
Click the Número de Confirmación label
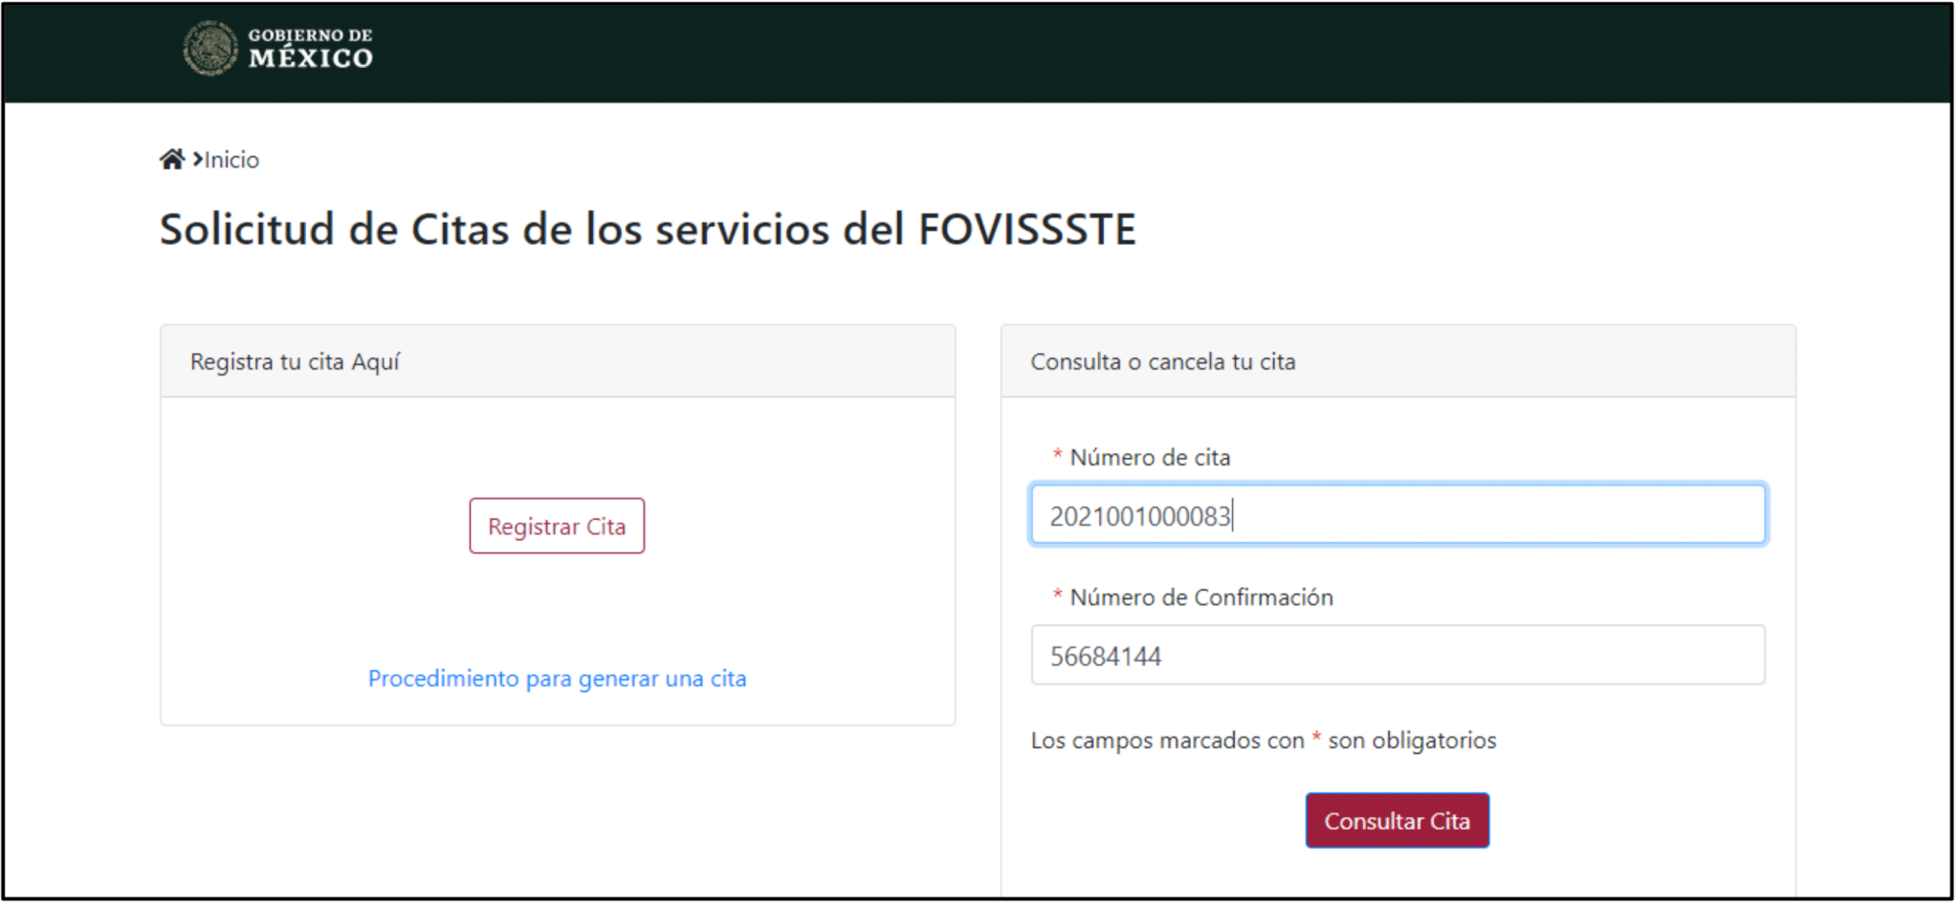point(1201,597)
